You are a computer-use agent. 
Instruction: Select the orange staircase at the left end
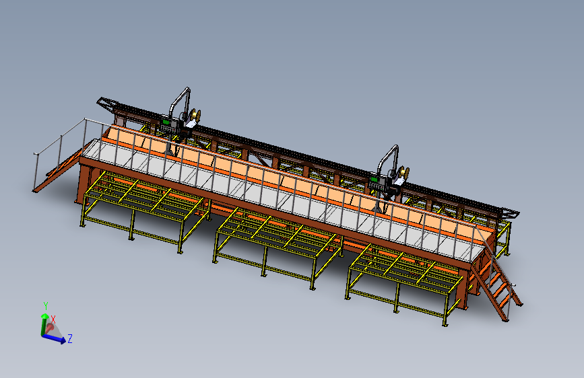[61, 168]
